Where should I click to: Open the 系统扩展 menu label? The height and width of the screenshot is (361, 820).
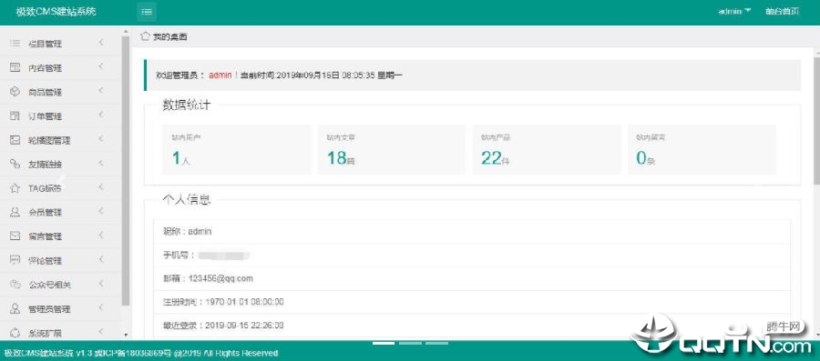(x=45, y=333)
